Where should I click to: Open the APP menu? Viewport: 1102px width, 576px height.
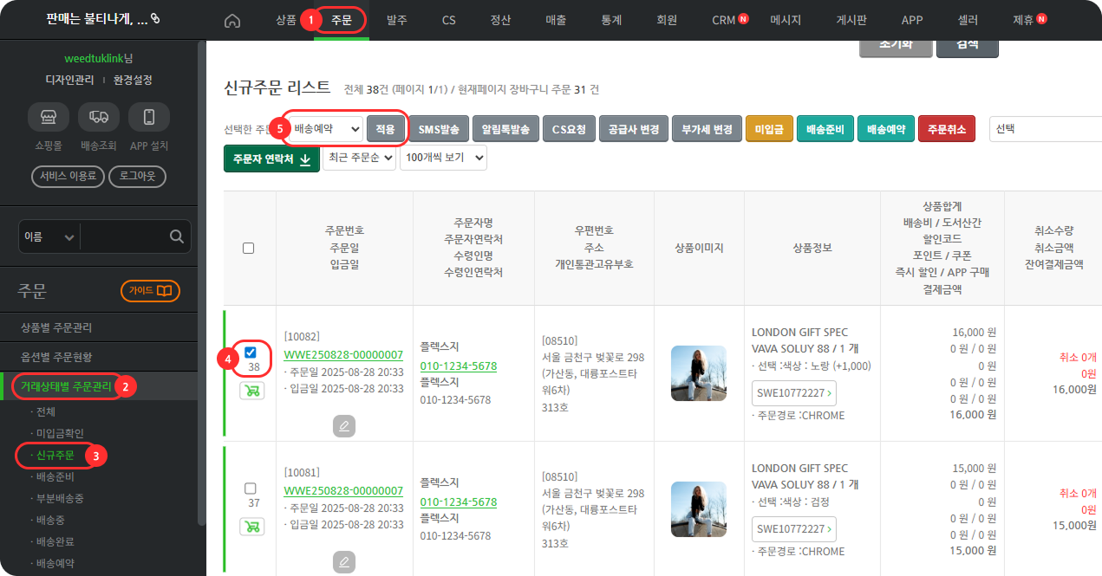(912, 20)
